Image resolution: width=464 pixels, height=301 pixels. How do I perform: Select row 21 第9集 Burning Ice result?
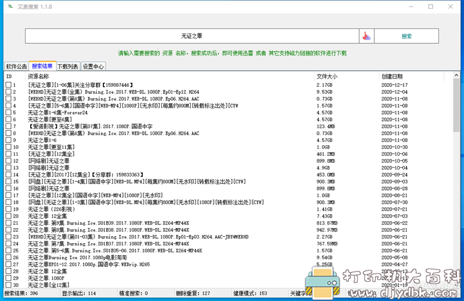(108, 223)
